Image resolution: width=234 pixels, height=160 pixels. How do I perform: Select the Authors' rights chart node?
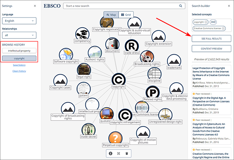(95, 53)
